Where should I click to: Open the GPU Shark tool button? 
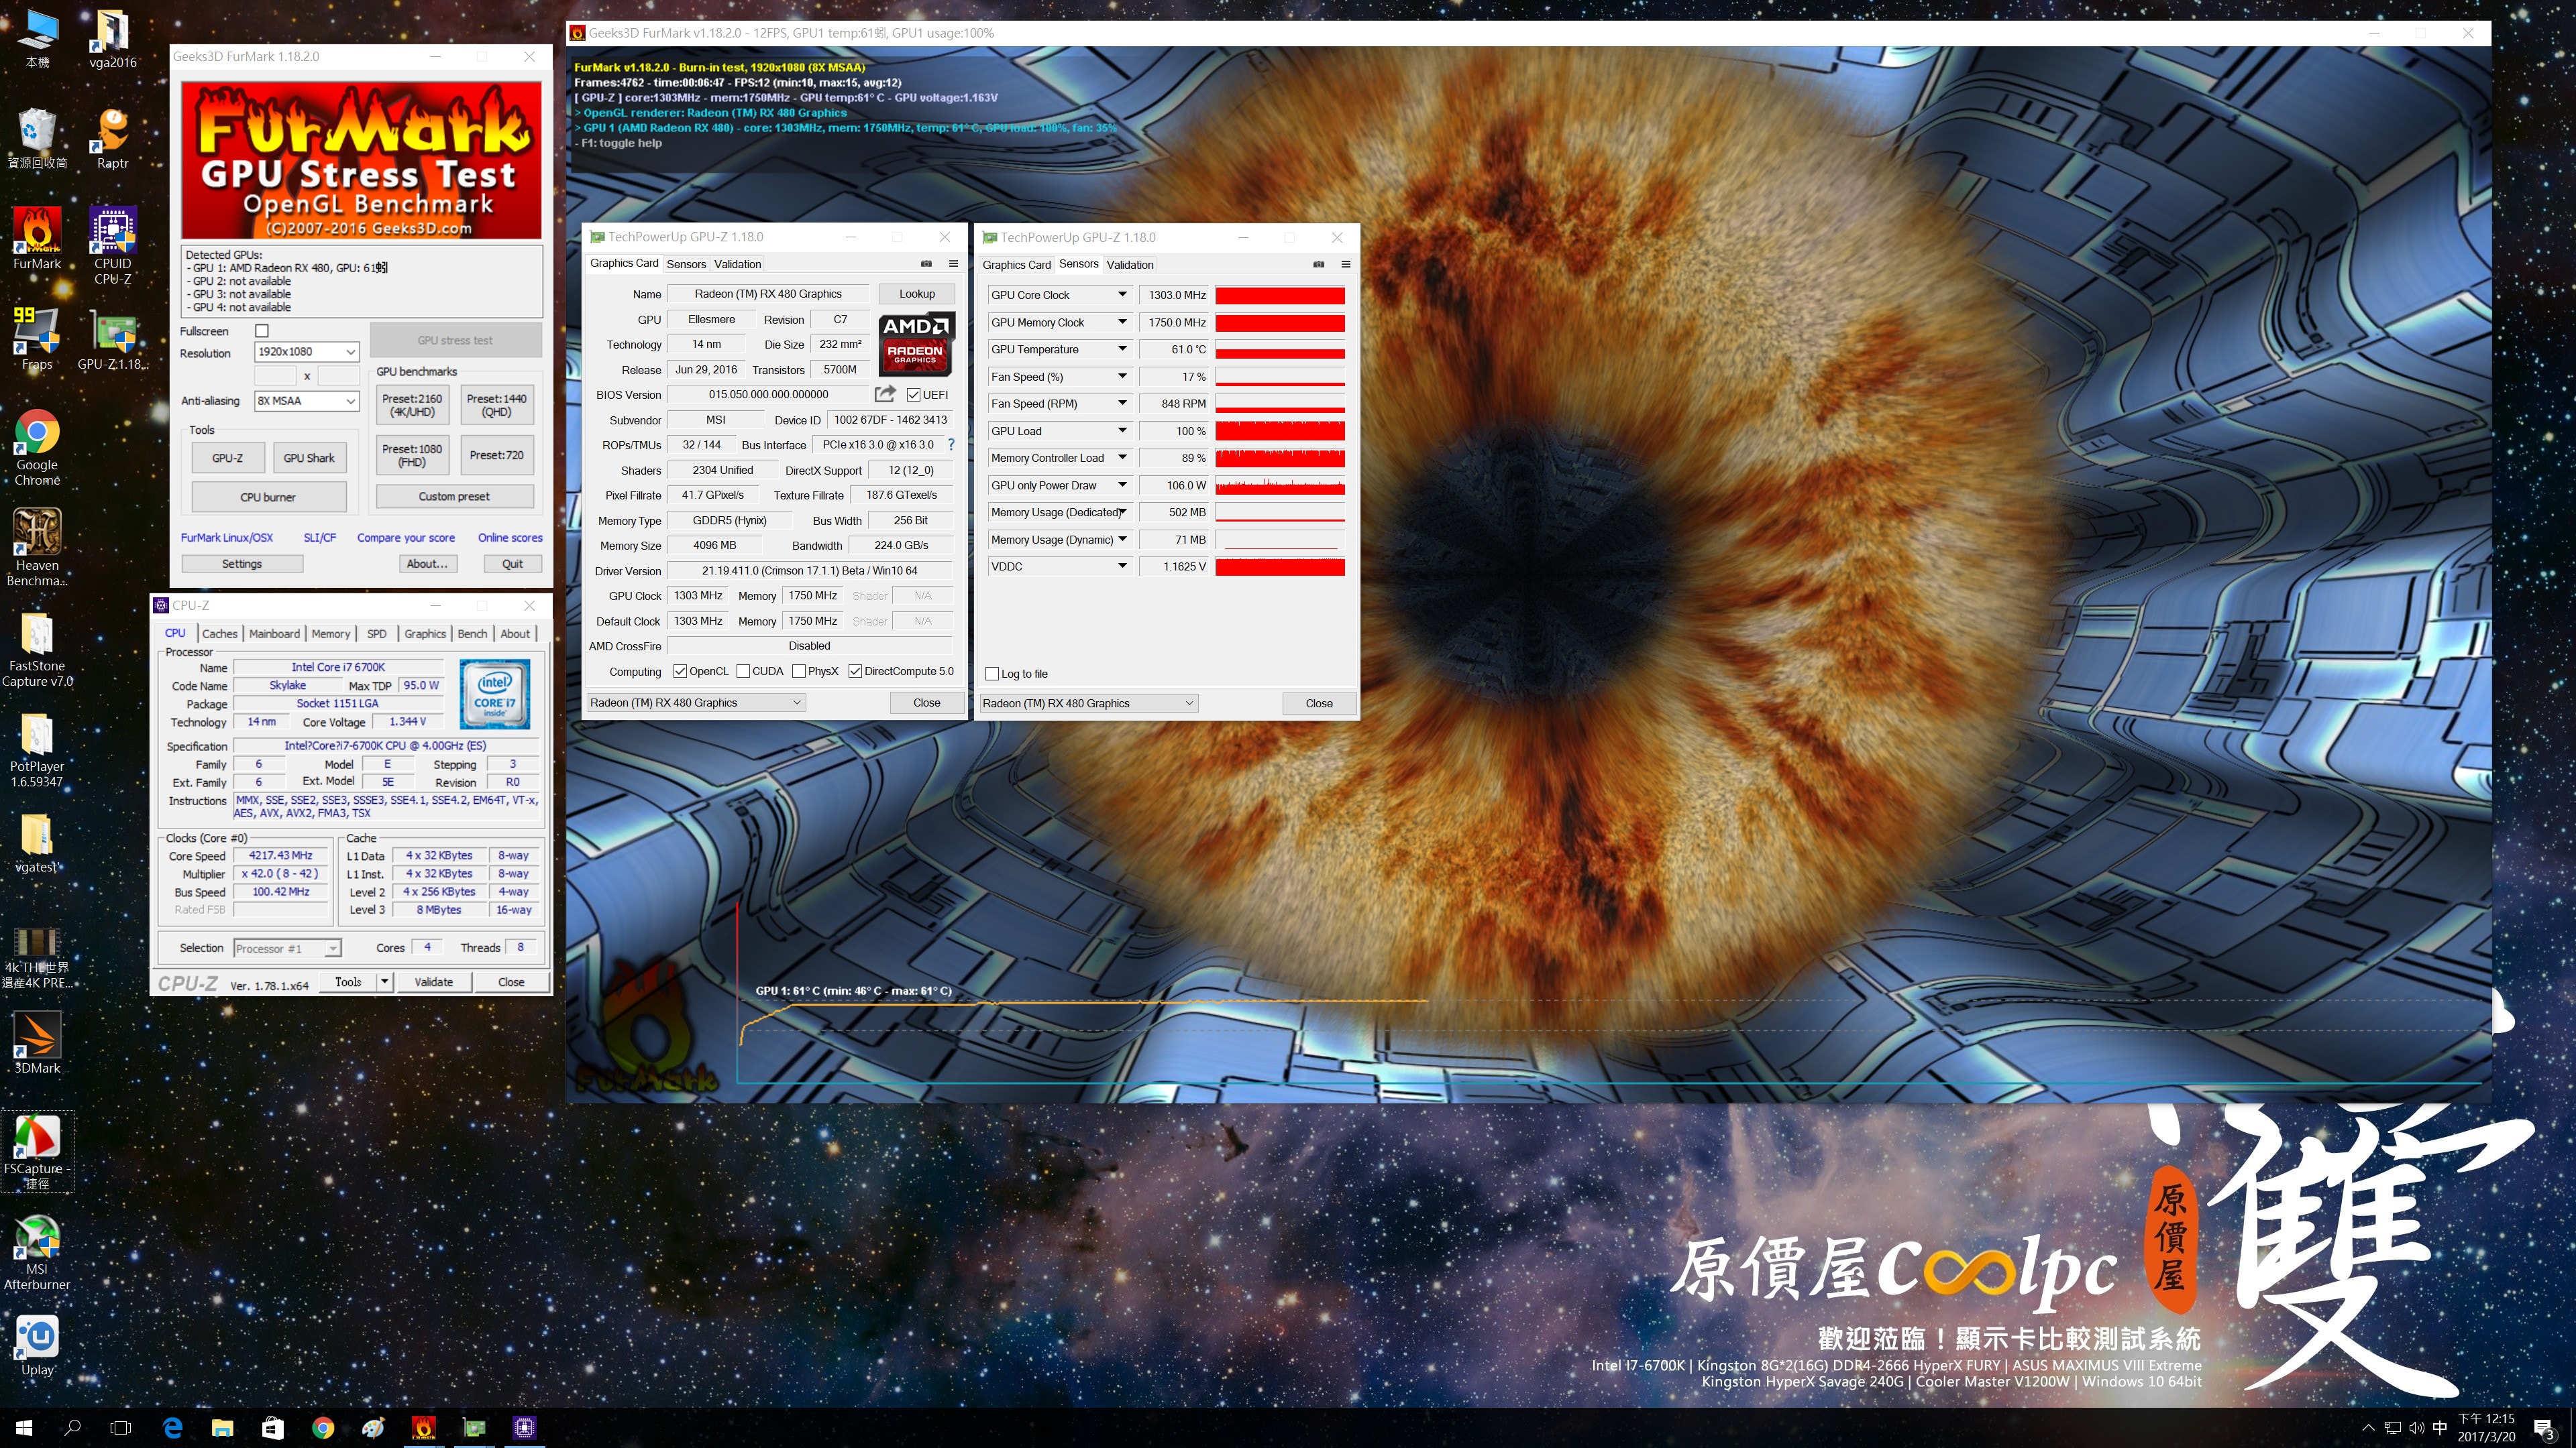coord(309,458)
